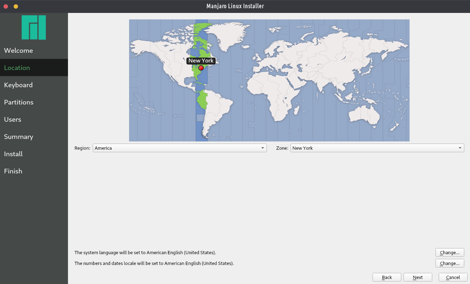The width and height of the screenshot is (470, 284).
Task: Click the Manjaro logo in the sidebar
Action: (x=34, y=27)
